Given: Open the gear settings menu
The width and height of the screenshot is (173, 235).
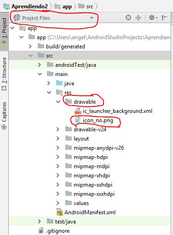Looking at the screenshot, I should point(153,18).
